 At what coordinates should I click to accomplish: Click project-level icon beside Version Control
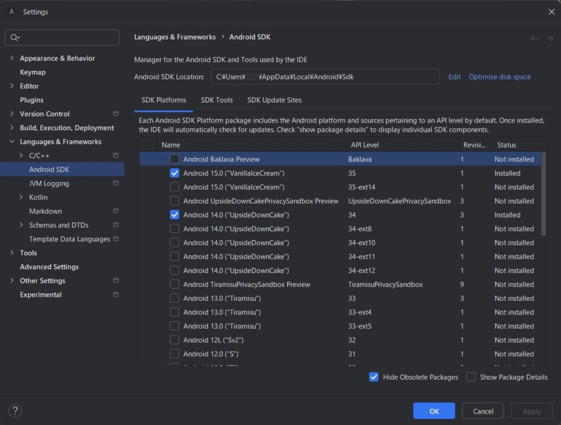click(116, 114)
